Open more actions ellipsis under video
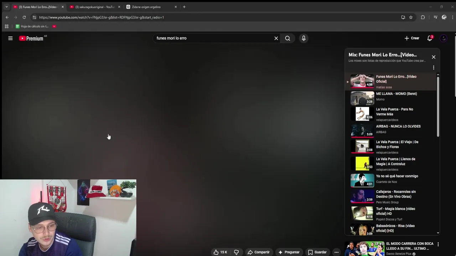The image size is (456, 256). (336, 252)
